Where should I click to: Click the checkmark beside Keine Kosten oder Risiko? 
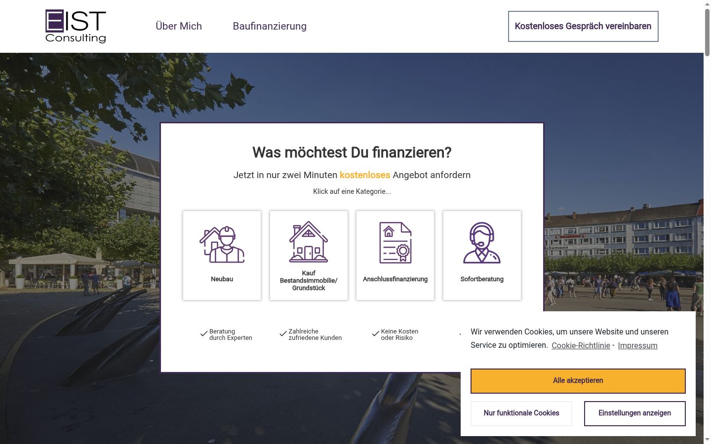(375, 334)
